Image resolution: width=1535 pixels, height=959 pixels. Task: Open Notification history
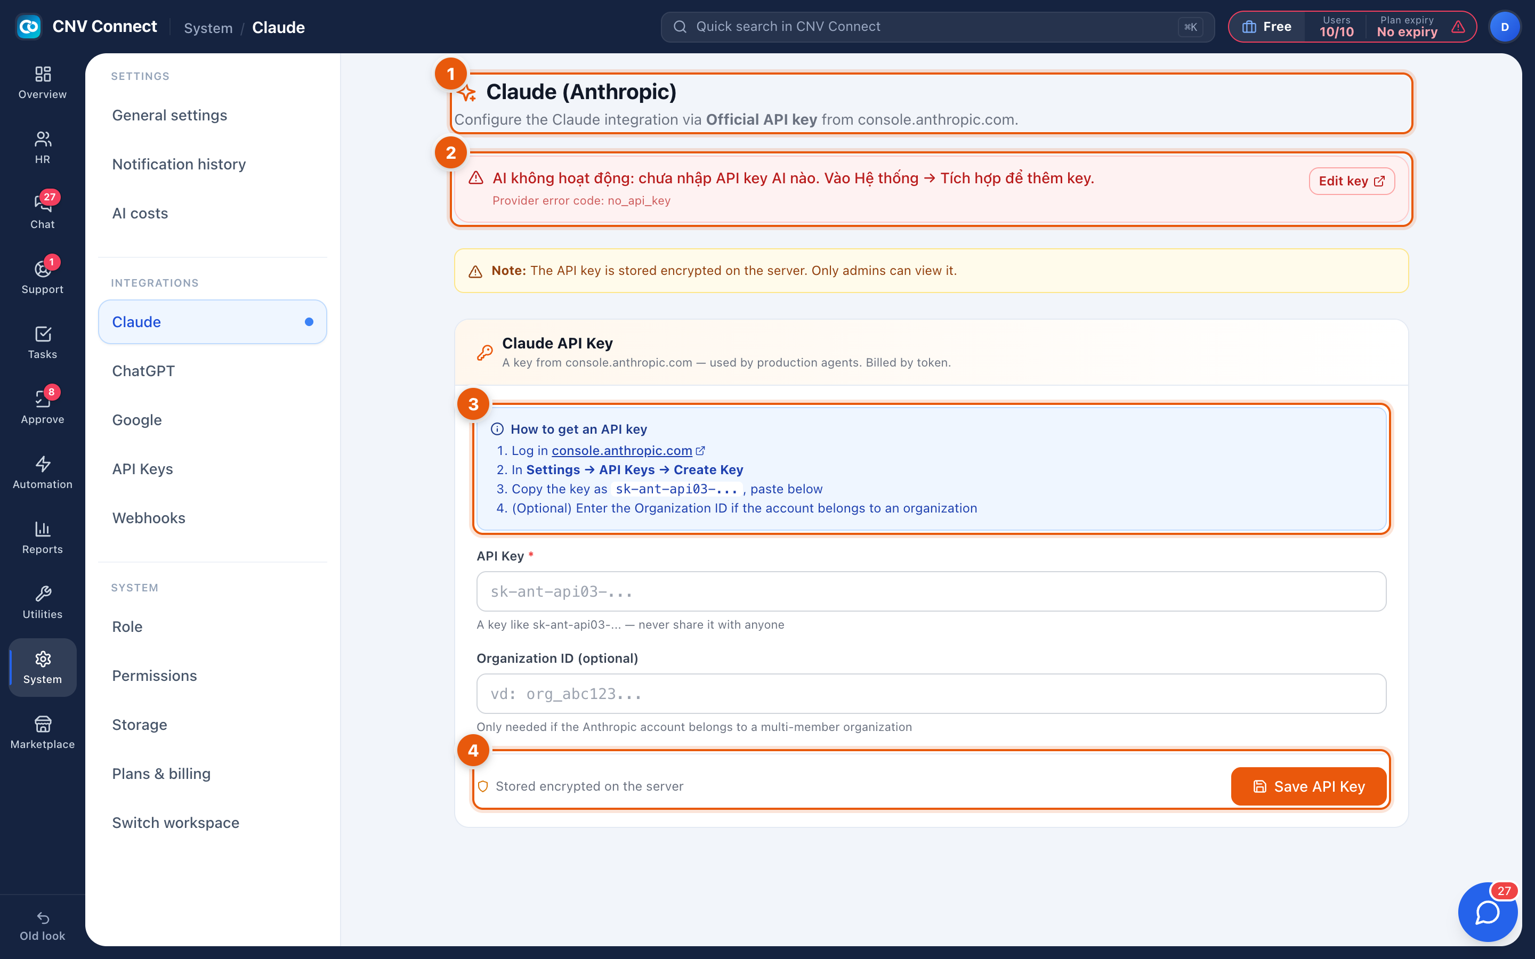pos(213,164)
